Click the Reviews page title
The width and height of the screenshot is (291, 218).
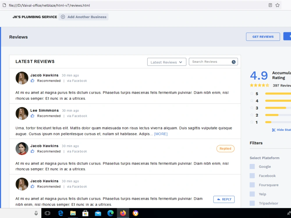(18, 37)
